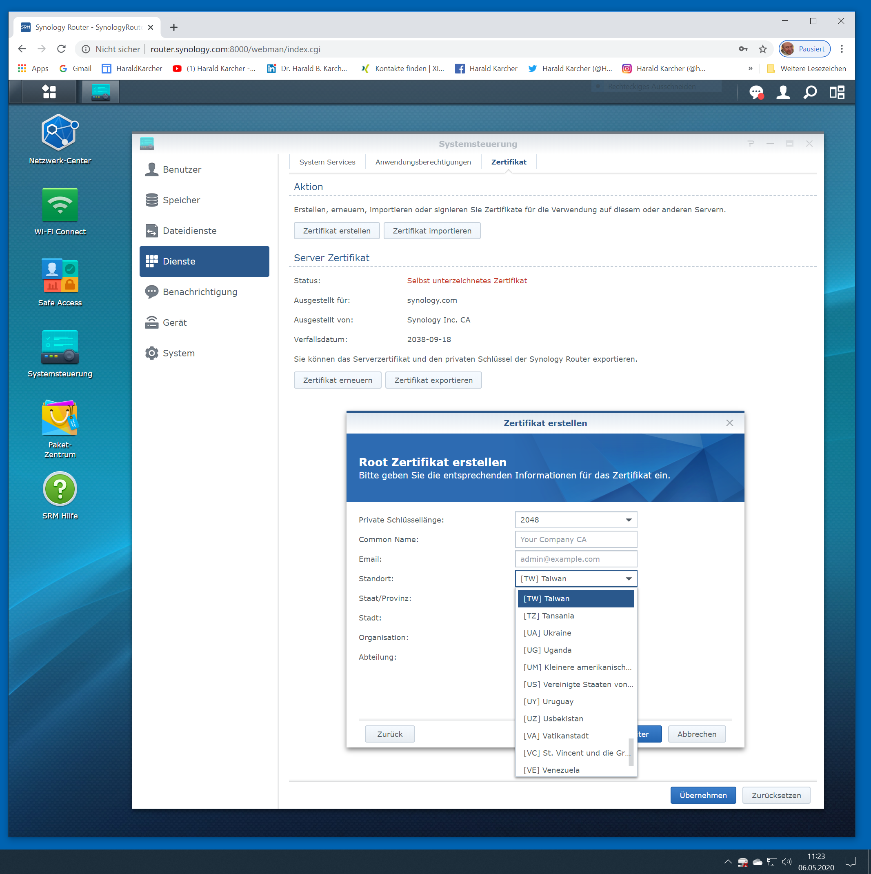Choose [UA] Ukraine in the country list
871x874 pixels.
547,633
